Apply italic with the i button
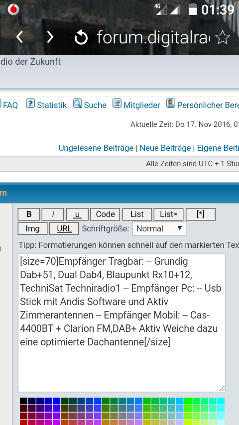 point(53,214)
